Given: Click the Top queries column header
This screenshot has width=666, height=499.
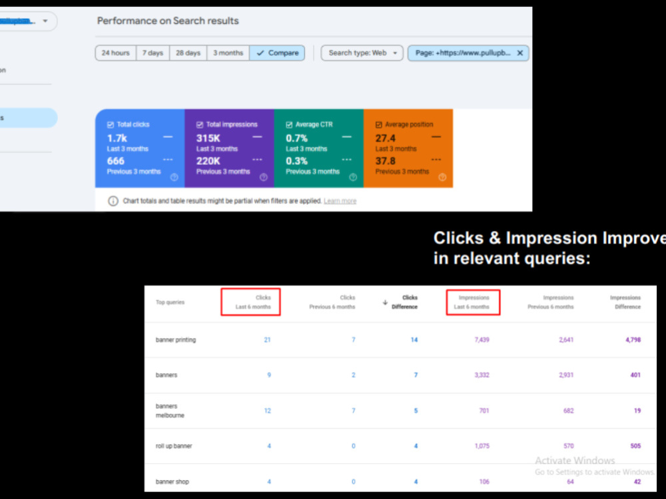Looking at the screenshot, I should point(170,303).
